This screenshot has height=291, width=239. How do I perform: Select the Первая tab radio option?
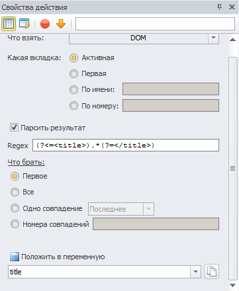[x=73, y=73]
